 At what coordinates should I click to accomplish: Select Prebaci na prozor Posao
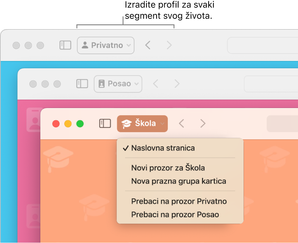175,214
